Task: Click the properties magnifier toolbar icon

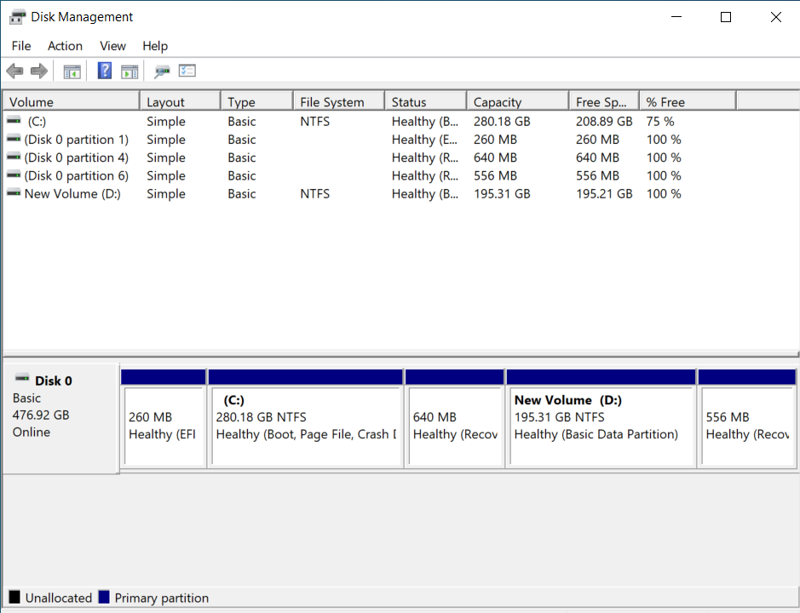Action: (161, 71)
